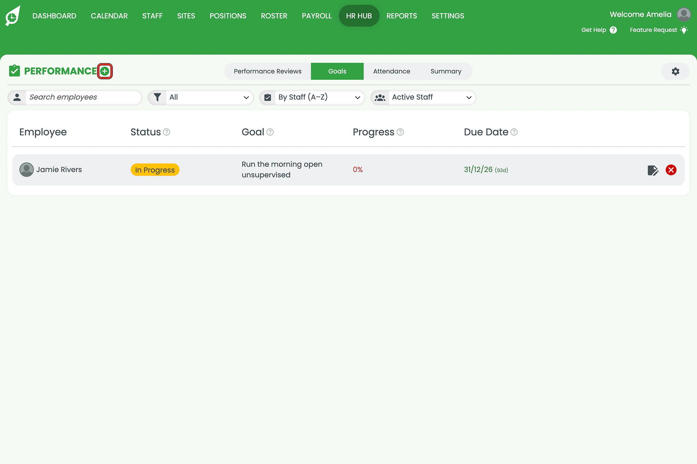The image size is (697, 464).
Task: Click the Goal help question icon
Action: (270, 132)
